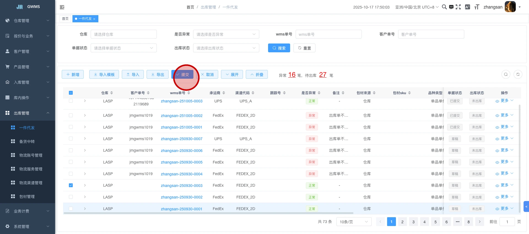Open the font size setting icon

(x=477, y=7)
